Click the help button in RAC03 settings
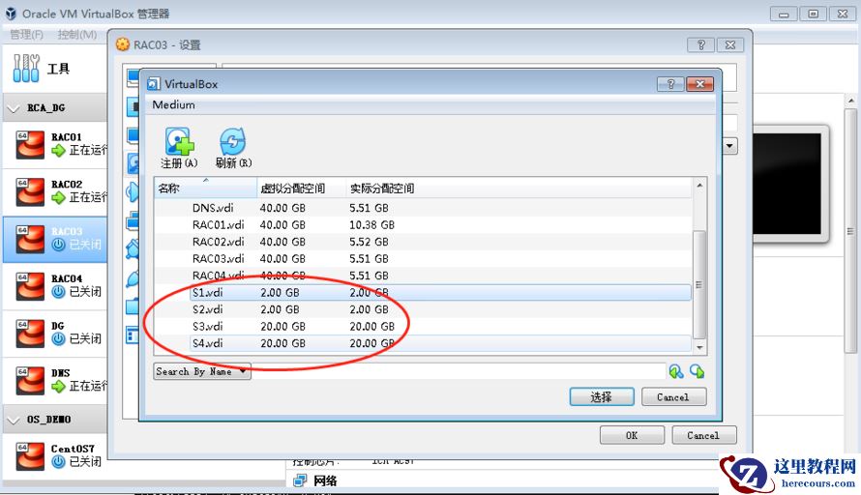 700,45
